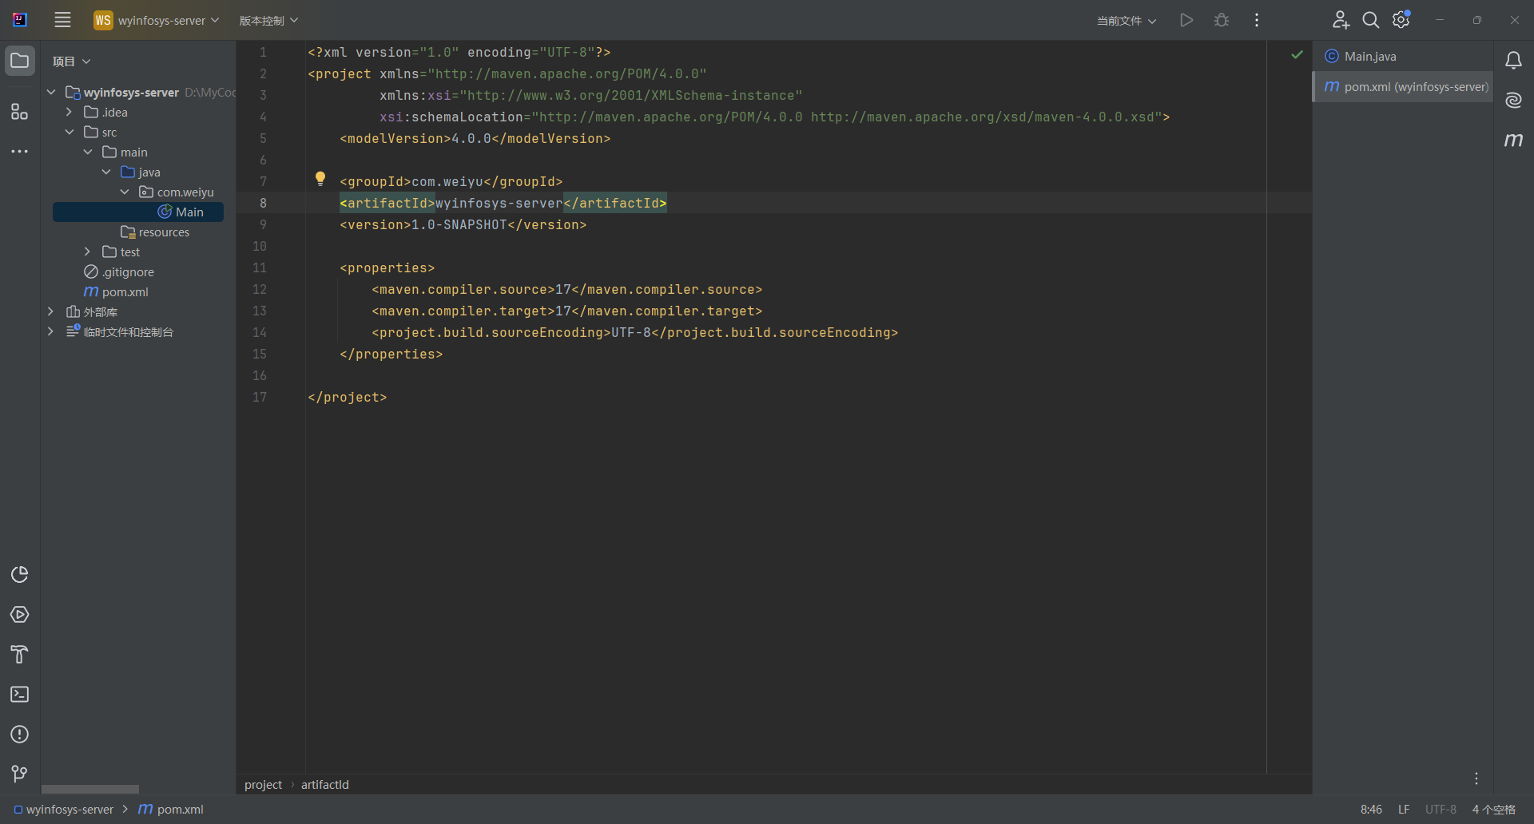Screen dimensions: 1534x824
Task: Open the Maven tool window
Action: pyautogui.click(x=1514, y=141)
